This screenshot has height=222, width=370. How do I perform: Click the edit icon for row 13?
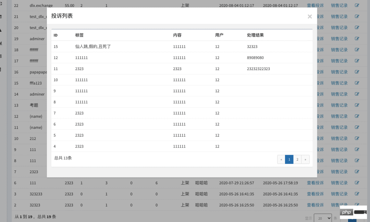pyautogui.click(x=357, y=105)
